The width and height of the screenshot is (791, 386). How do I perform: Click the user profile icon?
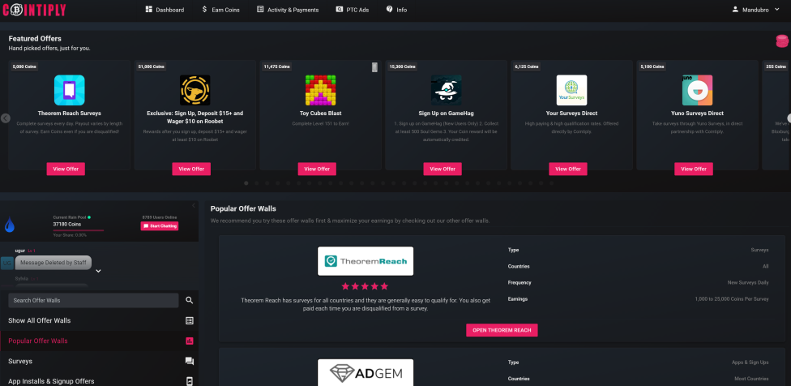[736, 9]
